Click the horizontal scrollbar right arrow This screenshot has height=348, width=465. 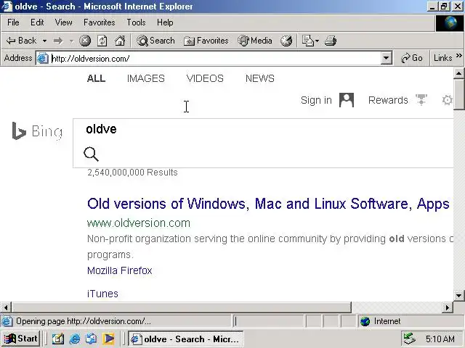pyautogui.click(x=447, y=307)
